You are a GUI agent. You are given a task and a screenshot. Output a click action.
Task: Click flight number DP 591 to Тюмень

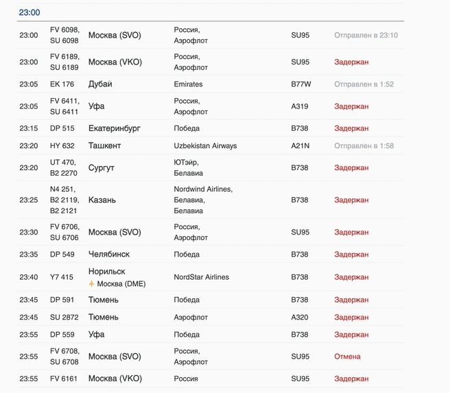tap(62, 300)
